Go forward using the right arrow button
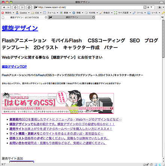This screenshot has width=165, height=166. (9, 7)
